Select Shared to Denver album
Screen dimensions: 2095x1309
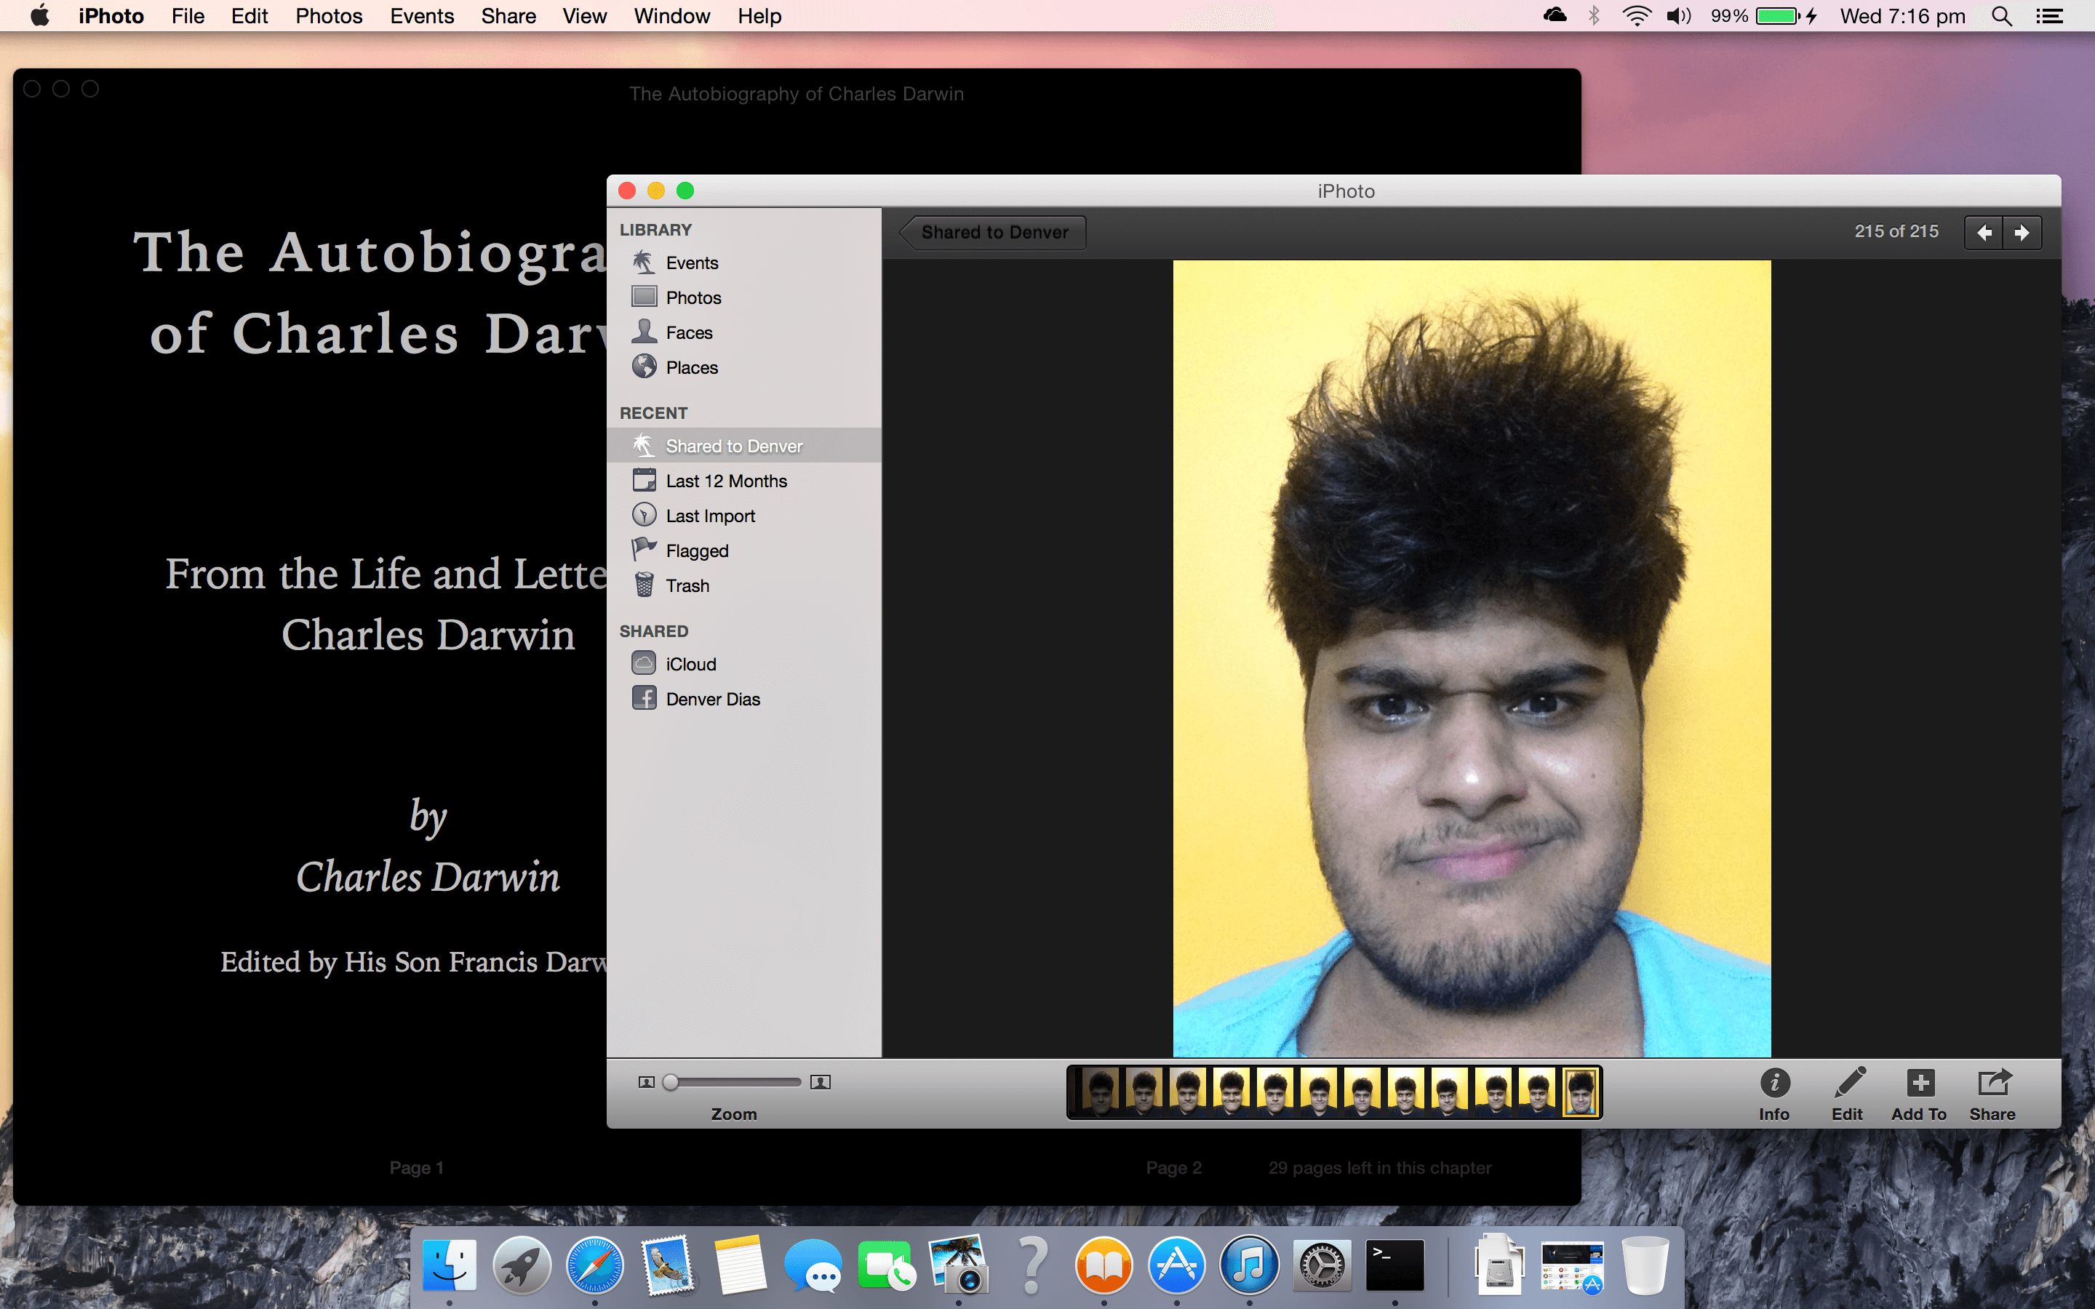coord(743,445)
